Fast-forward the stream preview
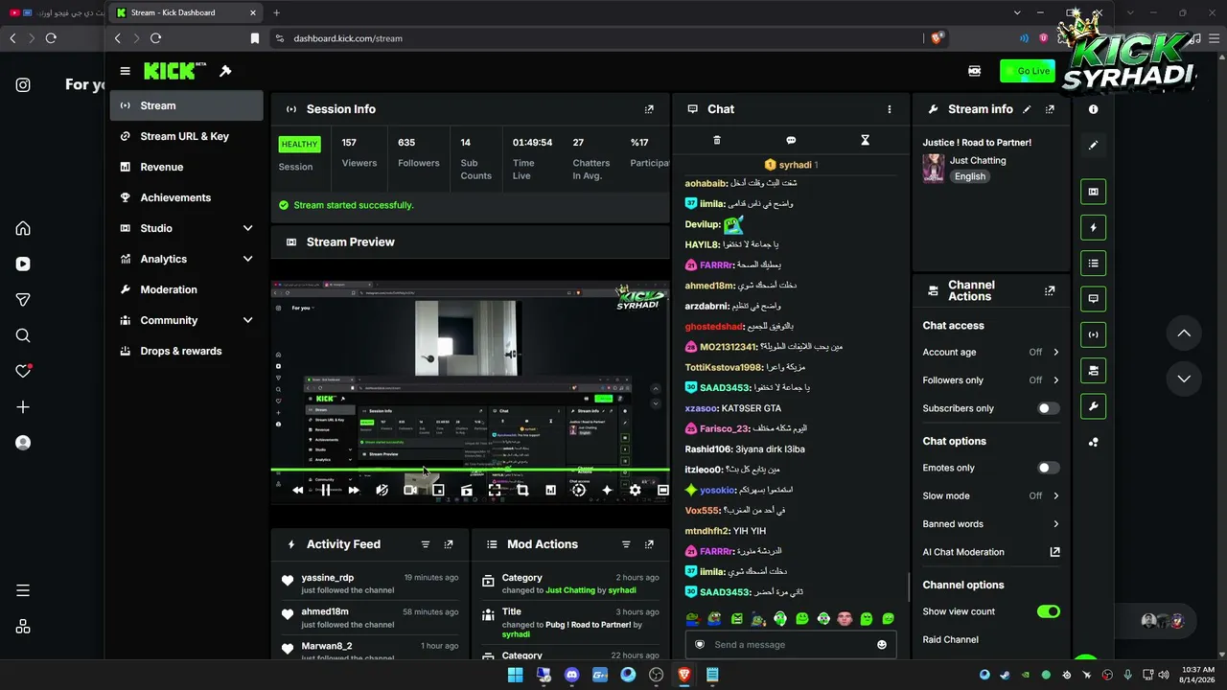Image resolution: width=1227 pixels, height=690 pixels. [x=354, y=490]
